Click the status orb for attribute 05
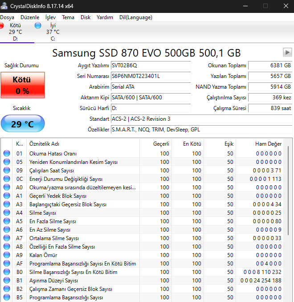The width and height of the screenshot is (294, 302). 7,162
